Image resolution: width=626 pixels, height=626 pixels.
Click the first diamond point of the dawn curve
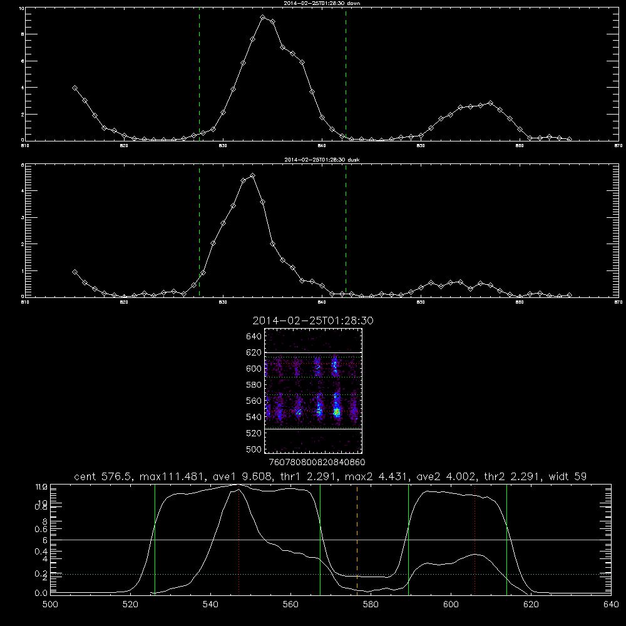(x=74, y=88)
